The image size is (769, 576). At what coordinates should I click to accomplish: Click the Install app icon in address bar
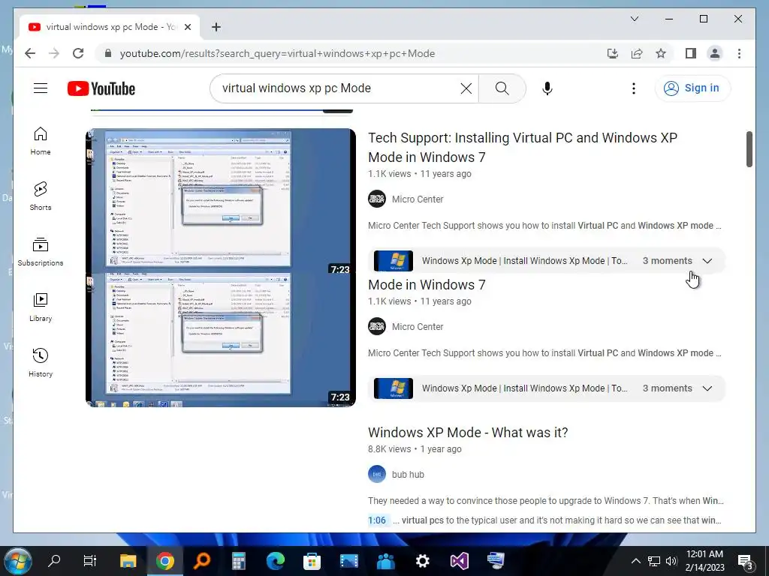[x=613, y=53]
